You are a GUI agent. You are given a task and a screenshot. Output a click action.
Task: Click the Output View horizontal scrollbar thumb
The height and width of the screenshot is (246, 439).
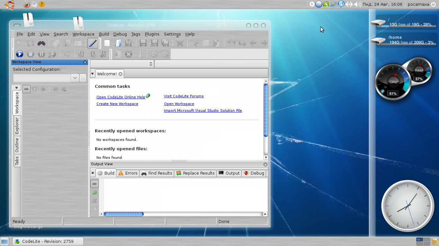(x=124, y=214)
